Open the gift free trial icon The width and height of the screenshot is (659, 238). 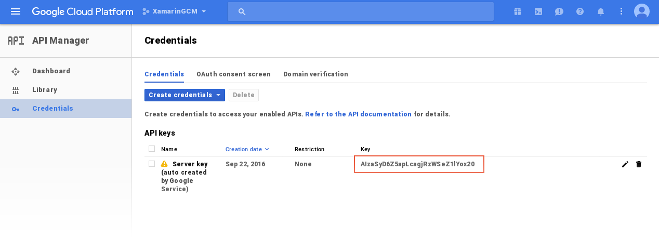517,11
